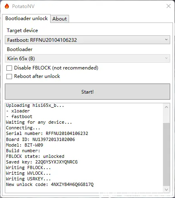This screenshot has height=198, width=175.
Task: Click the log vertical scrollbar thumb
Action: pos(166,154)
